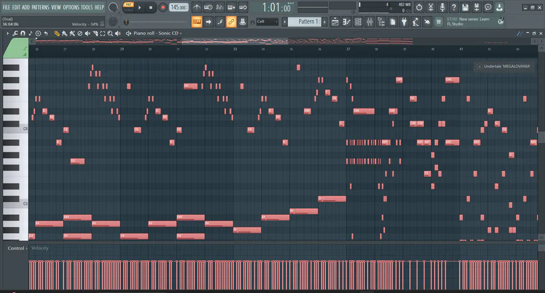Open the Channel rack icon
The image size is (545, 293).
(358, 22)
